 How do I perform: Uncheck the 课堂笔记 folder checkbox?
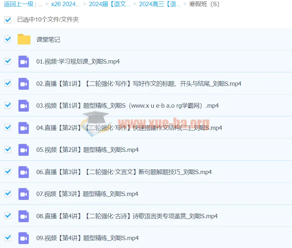tap(8, 39)
